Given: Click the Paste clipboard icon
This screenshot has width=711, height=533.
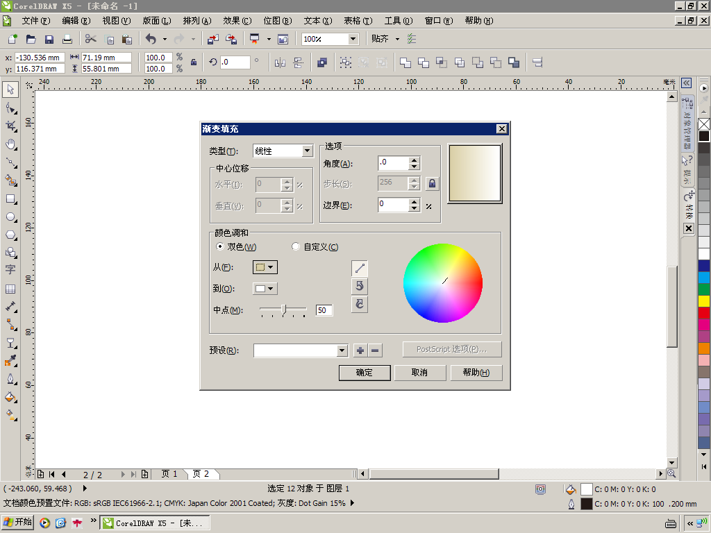Looking at the screenshot, I should 127,40.
